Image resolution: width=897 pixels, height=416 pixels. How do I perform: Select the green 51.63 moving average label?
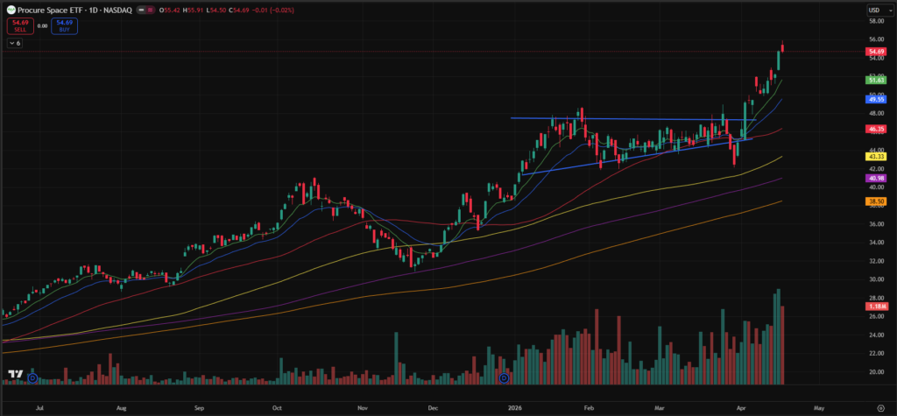click(x=876, y=80)
